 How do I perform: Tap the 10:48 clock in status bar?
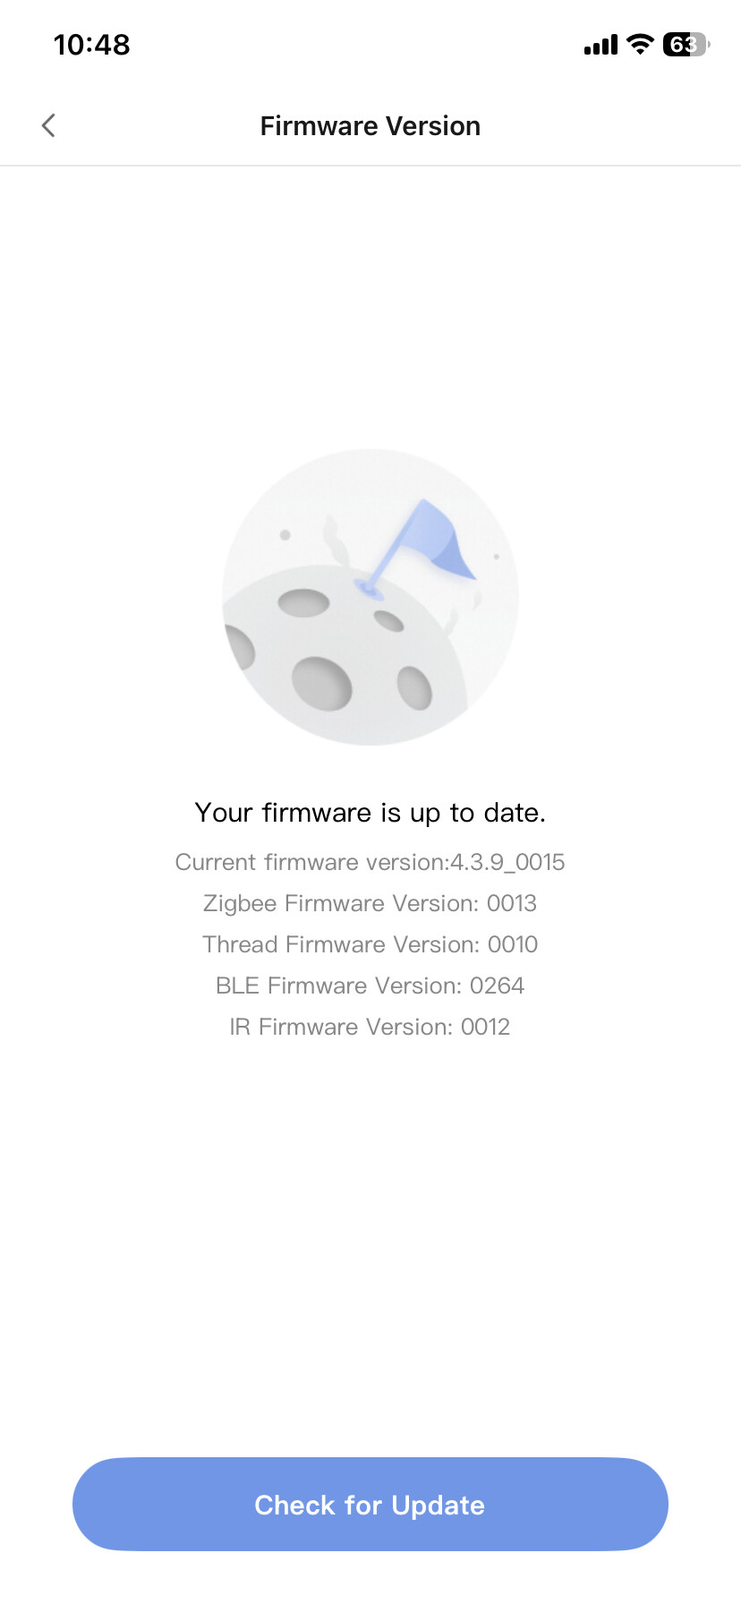tap(91, 45)
